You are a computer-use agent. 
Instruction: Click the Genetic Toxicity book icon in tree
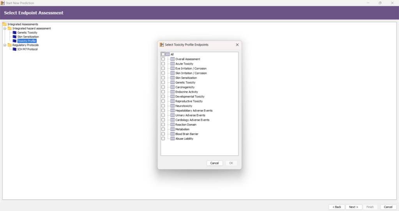(14, 33)
